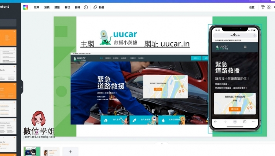
Task: Select the small green square shape
Action: click(x=61, y=32)
